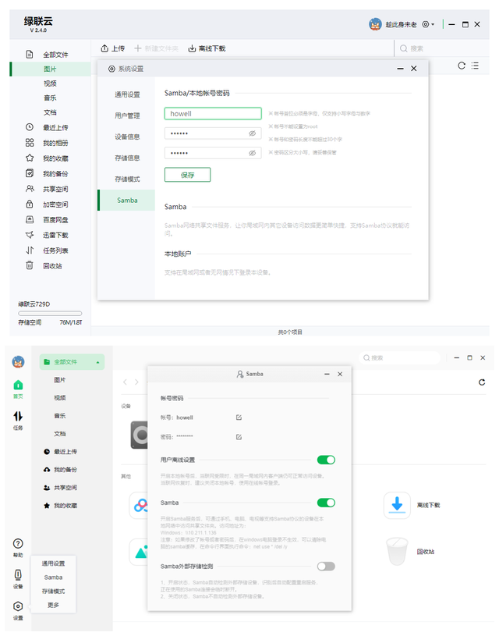499x636 pixels.
Task: Toggle the Samba service switch
Action: tap(326, 503)
